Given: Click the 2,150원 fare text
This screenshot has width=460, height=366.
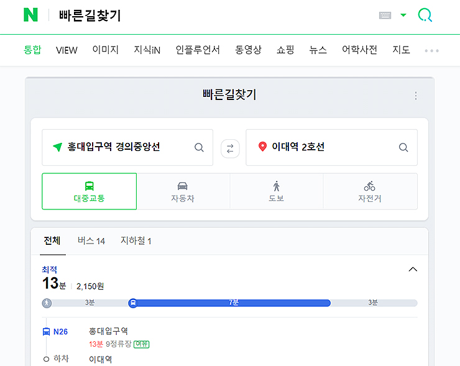Looking at the screenshot, I should pyautogui.click(x=90, y=286).
